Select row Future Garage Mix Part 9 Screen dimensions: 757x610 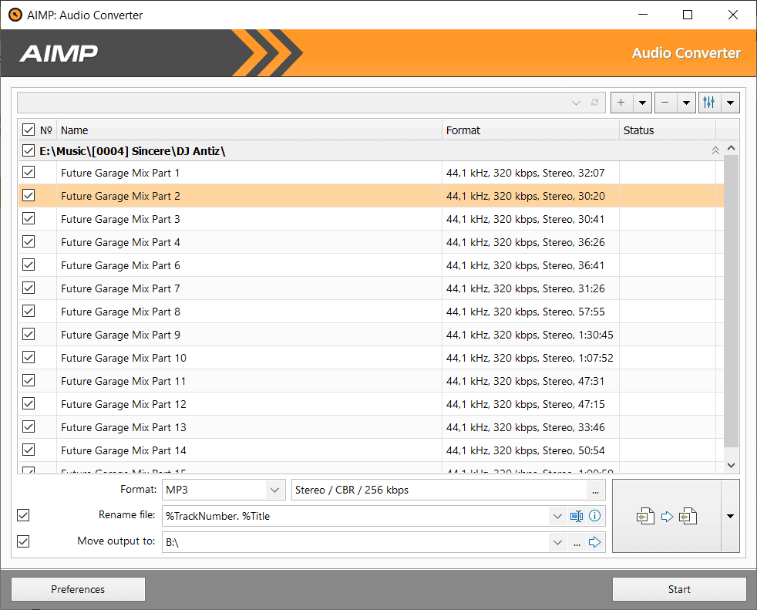(x=371, y=335)
